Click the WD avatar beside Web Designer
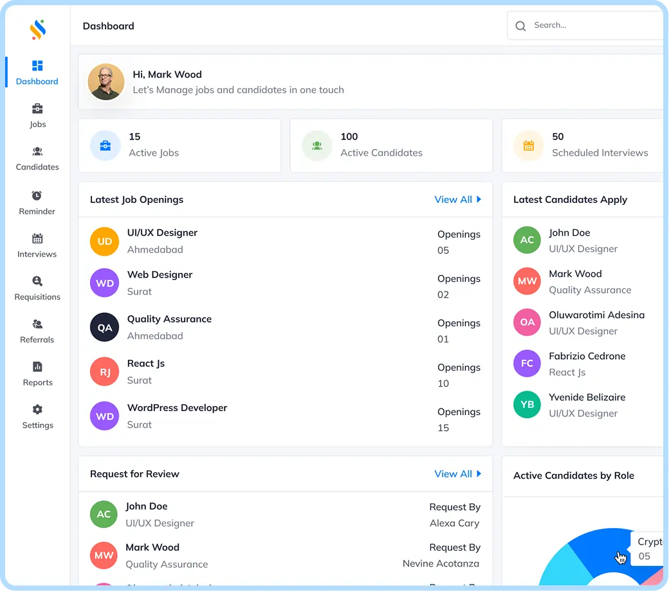Image resolution: width=669 pixels, height=591 pixels. pyautogui.click(x=104, y=283)
